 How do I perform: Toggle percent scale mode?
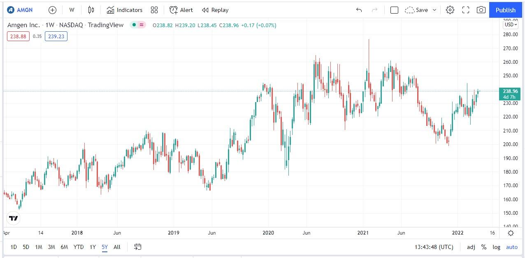(484, 247)
